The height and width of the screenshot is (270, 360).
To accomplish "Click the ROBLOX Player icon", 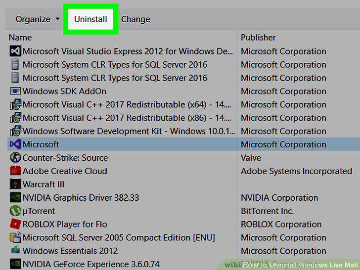I will [x=15, y=224].
